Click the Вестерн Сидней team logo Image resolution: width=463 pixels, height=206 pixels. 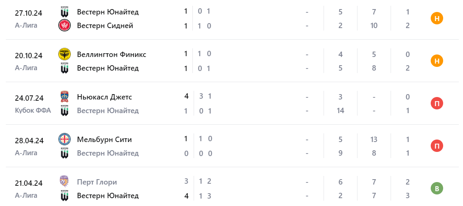pos(65,26)
